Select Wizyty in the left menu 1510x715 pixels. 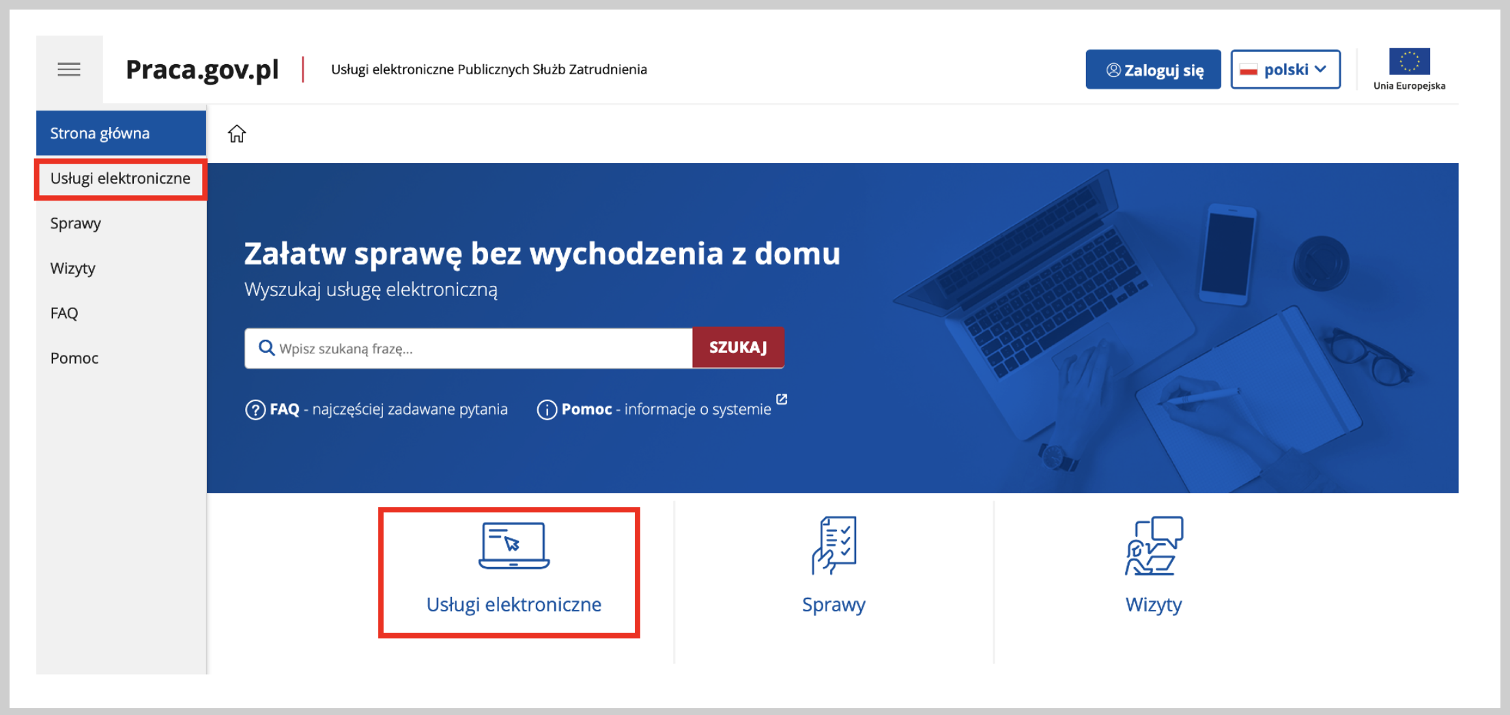coord(73,268)
